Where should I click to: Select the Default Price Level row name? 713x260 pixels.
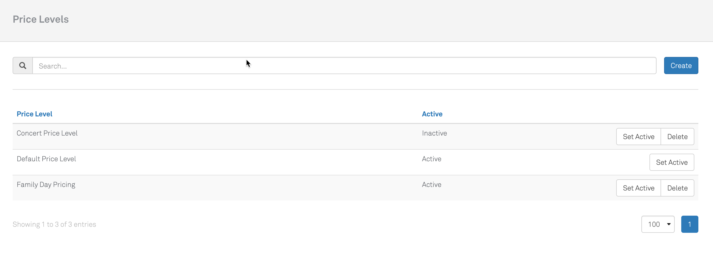click(46, 159)
